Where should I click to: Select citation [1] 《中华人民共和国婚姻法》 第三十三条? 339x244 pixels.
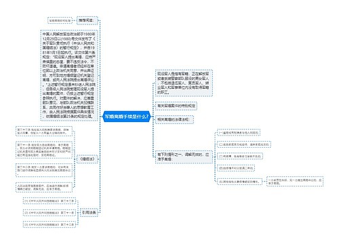pyautogui.click(x=49, y=201)
